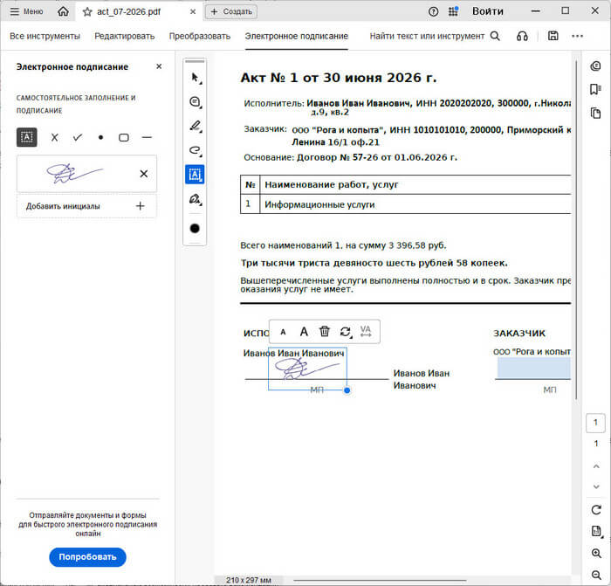Open the apps grid icon

pyautogui.click(x=453, y=11)
